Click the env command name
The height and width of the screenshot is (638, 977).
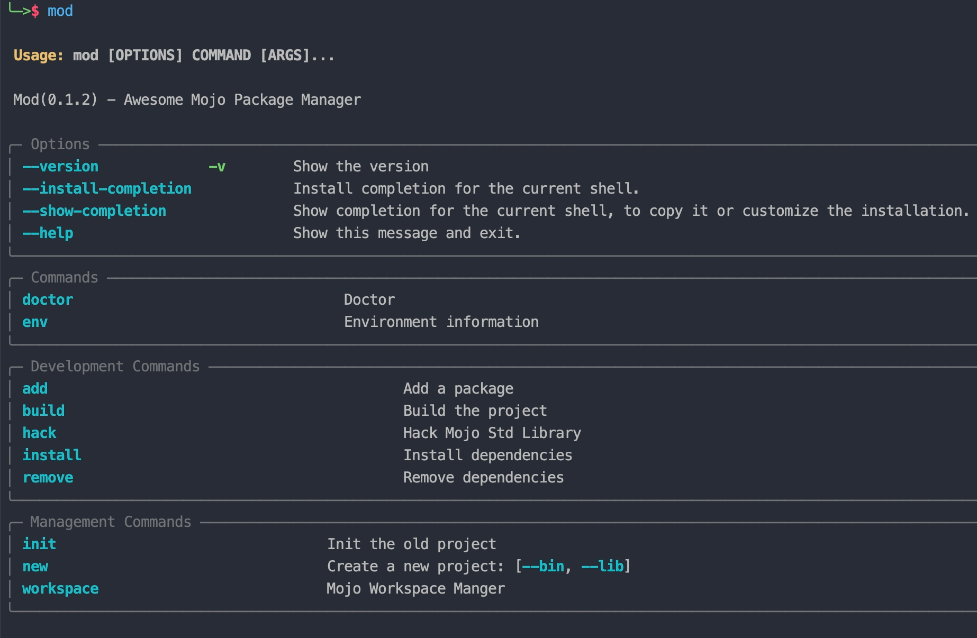35,322
